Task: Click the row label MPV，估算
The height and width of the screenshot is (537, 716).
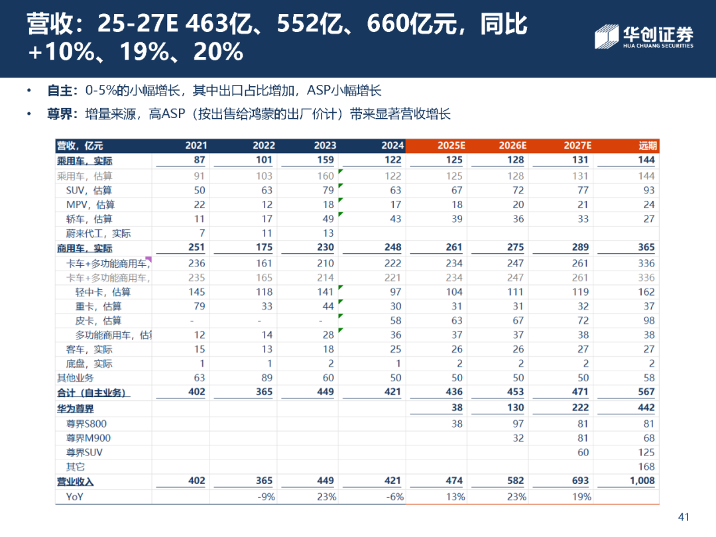Action: [x=90, y=205]
